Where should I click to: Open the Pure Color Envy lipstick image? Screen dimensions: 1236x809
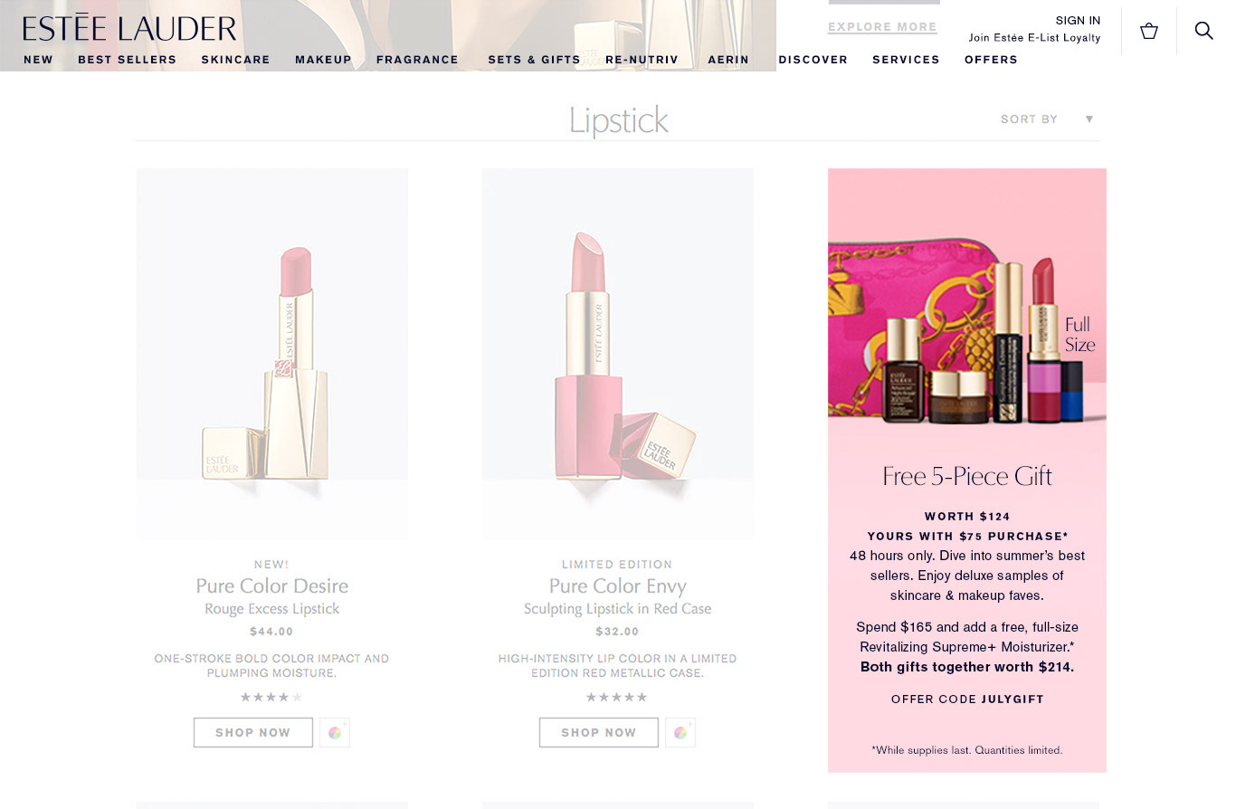(618, 355)
